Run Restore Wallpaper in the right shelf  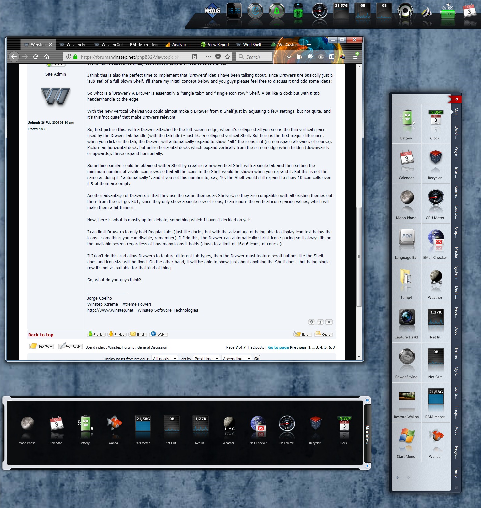(407, 397)
